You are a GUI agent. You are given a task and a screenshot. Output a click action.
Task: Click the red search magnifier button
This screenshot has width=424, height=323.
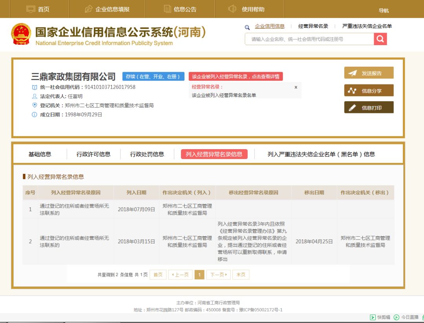click(x=380, y=39)
